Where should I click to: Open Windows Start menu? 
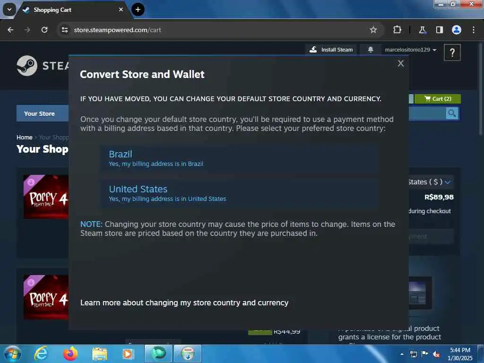[x=13, y=354]
